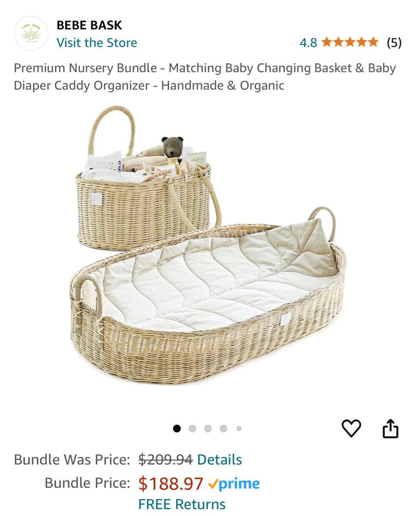Select the second image carousel dot
The width and height of the screenshot is (416, 516).
tap(192, 429)
